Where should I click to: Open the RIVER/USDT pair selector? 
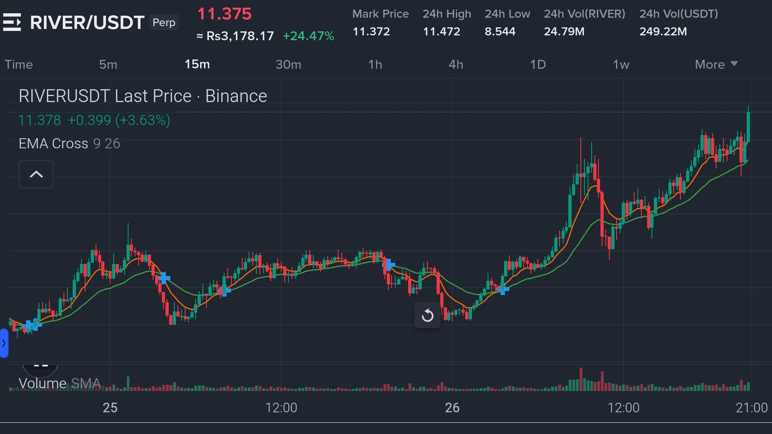[87, 23]
